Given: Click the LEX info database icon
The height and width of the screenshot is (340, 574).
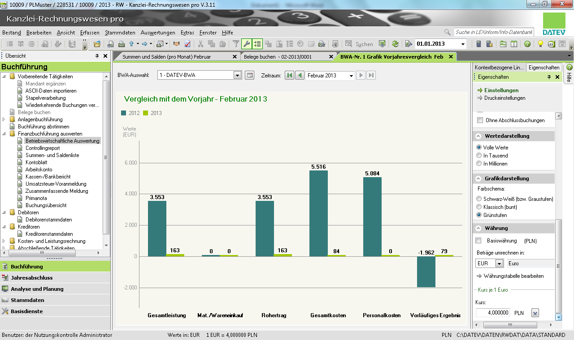Looking at the screenshot, I should pyautogui.click(x=551, y=44).
